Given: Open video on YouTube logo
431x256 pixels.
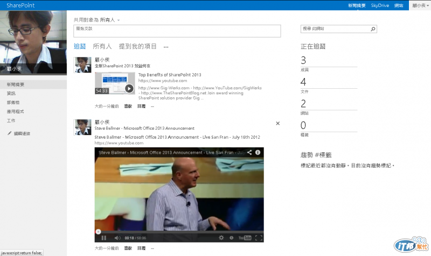Looking at the screenshot, I should point(245,238).
